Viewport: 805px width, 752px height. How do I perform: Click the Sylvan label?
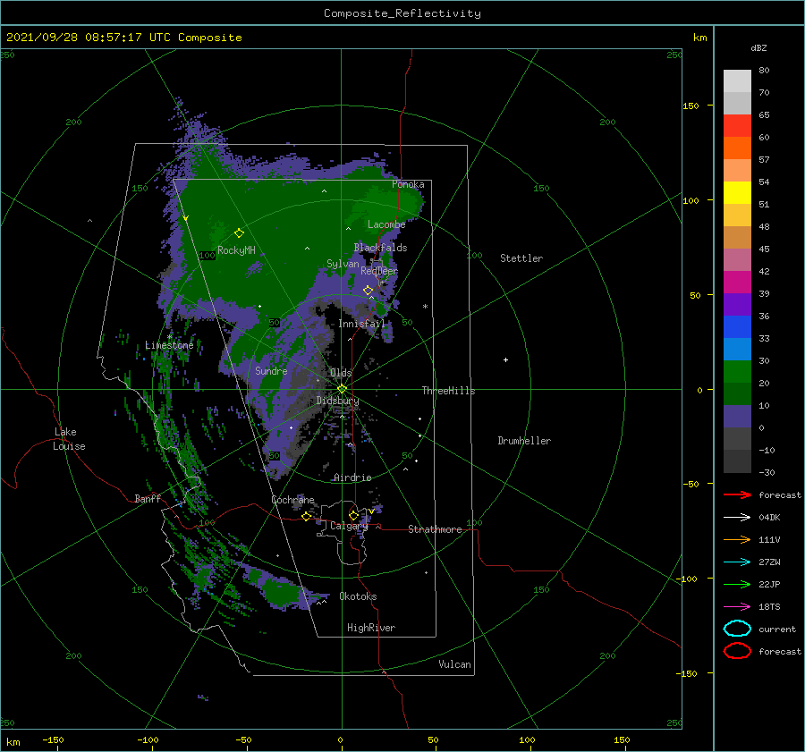click(x=343, y=264)
